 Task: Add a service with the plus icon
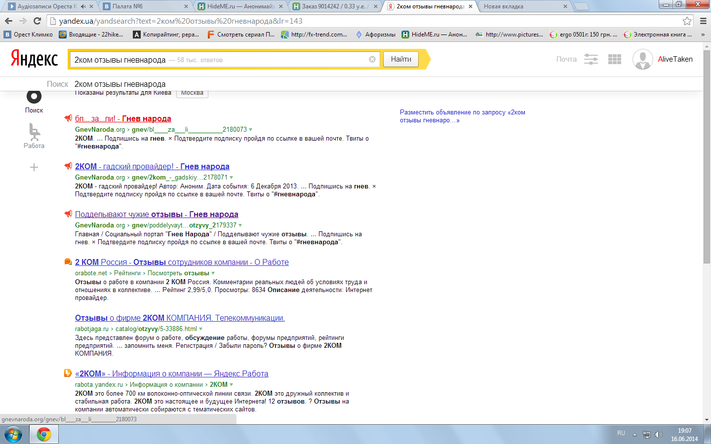coord(34,167)
